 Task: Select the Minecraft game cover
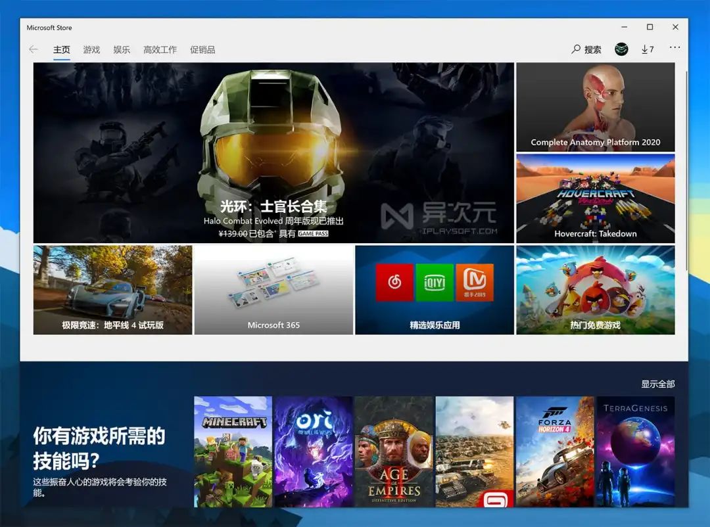click(233, 451)
